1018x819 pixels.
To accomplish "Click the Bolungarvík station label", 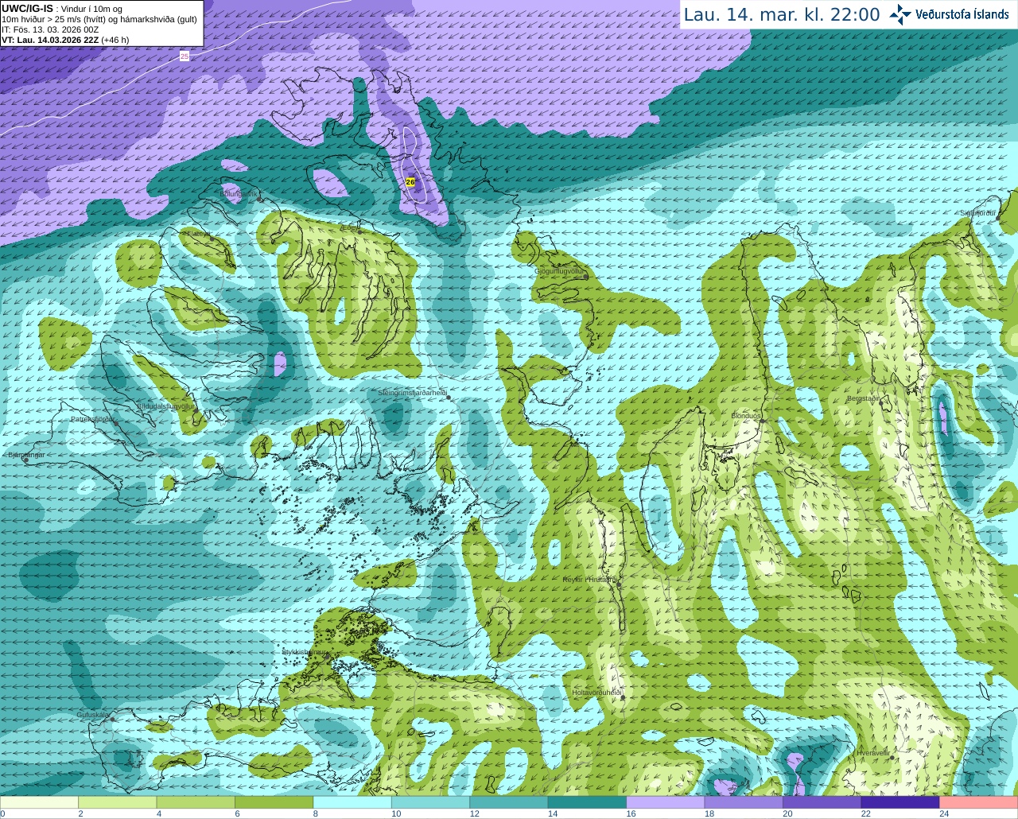I will click(x=239, y=194).
